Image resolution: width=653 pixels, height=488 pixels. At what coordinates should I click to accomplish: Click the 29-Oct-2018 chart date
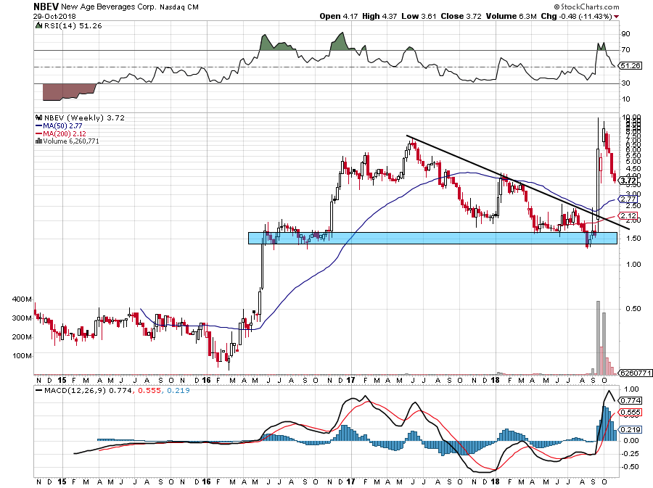click(x=54, y=16)
